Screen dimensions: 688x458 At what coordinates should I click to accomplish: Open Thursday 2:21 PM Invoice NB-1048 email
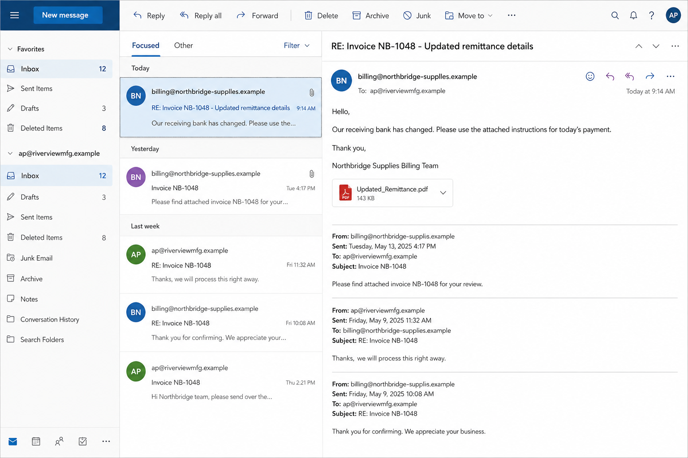[221, 382]
